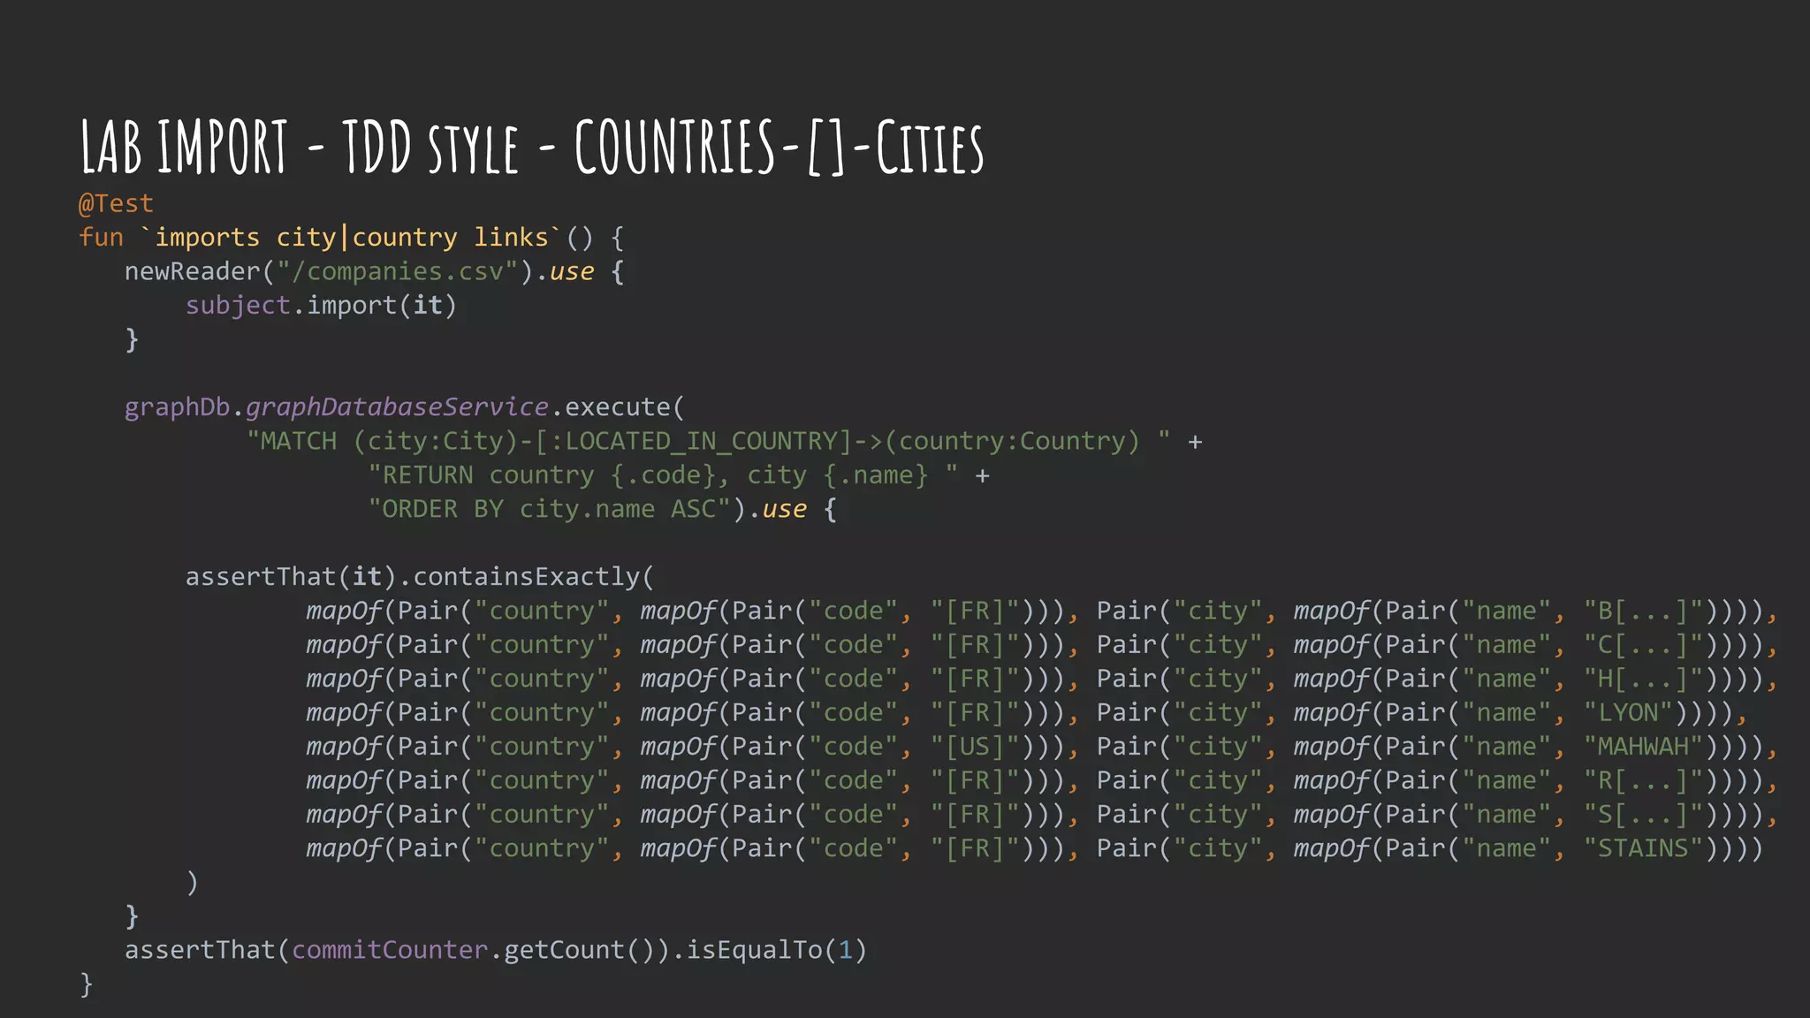Screen dimensions: 1810x1018
Task: Click the city name "R[...]"
Action: 1644,780
